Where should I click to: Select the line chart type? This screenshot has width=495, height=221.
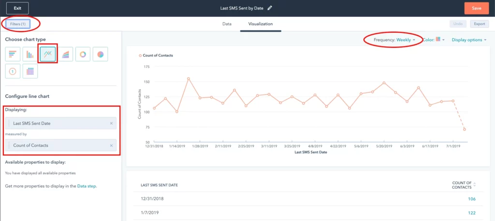coord(48,54)
